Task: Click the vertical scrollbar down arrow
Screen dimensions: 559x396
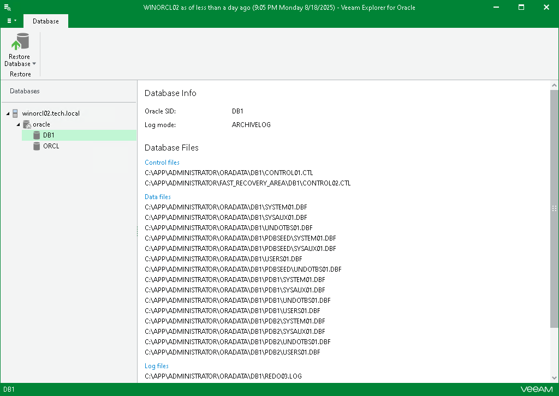Action: 554,378
